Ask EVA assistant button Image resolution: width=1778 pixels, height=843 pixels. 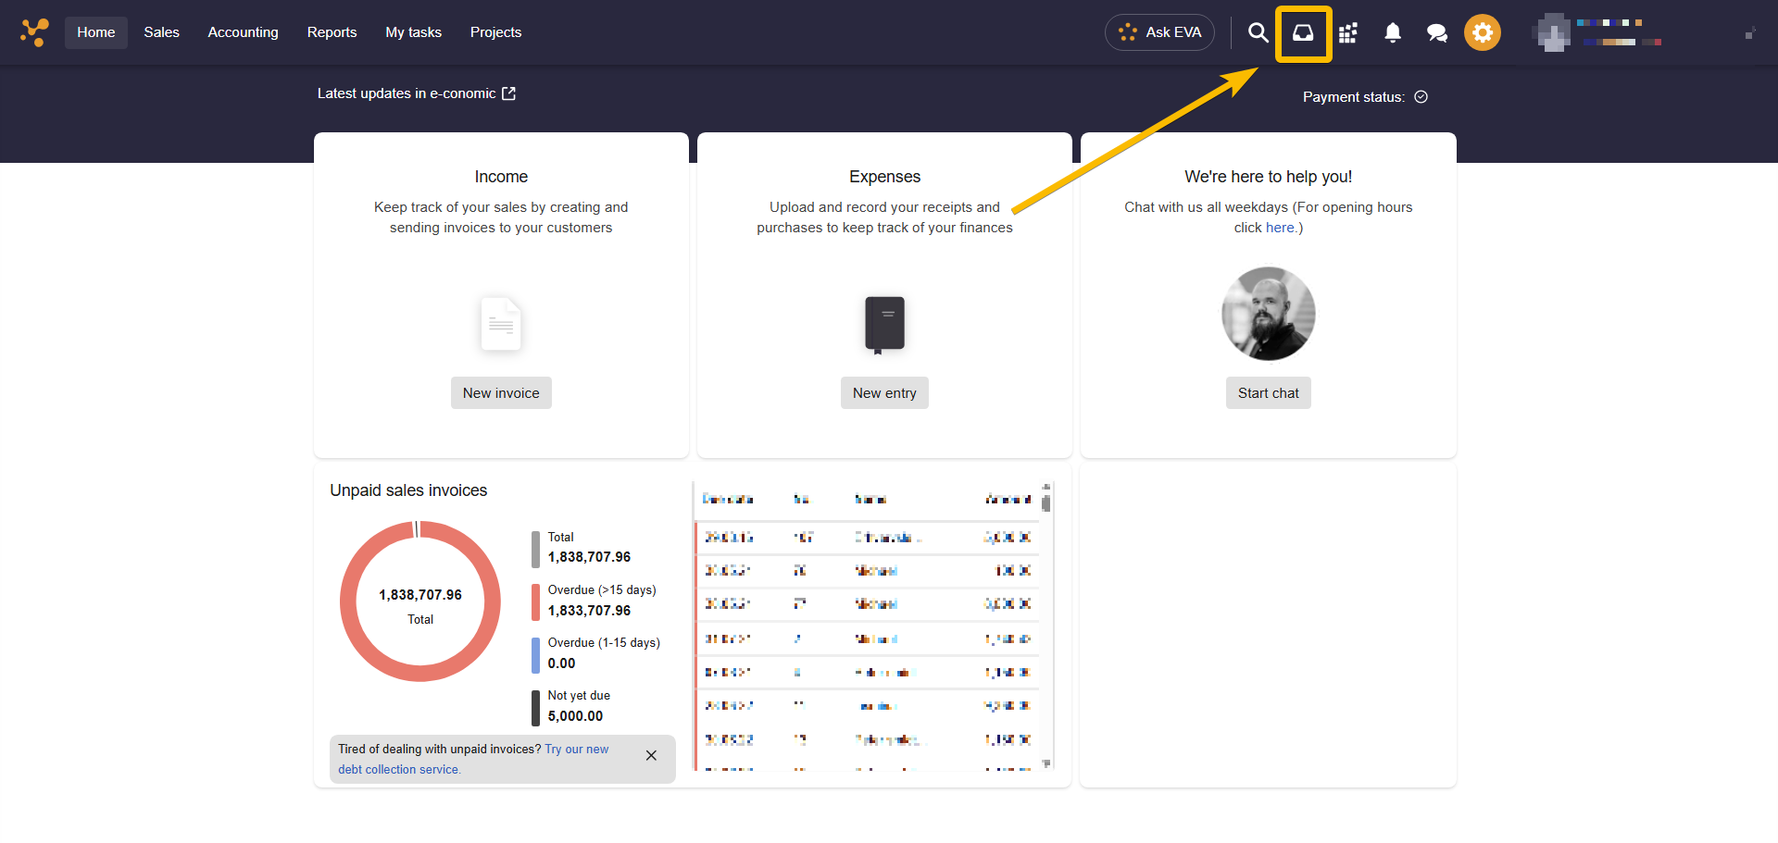pyautogui.click(x=1159, y=32)
